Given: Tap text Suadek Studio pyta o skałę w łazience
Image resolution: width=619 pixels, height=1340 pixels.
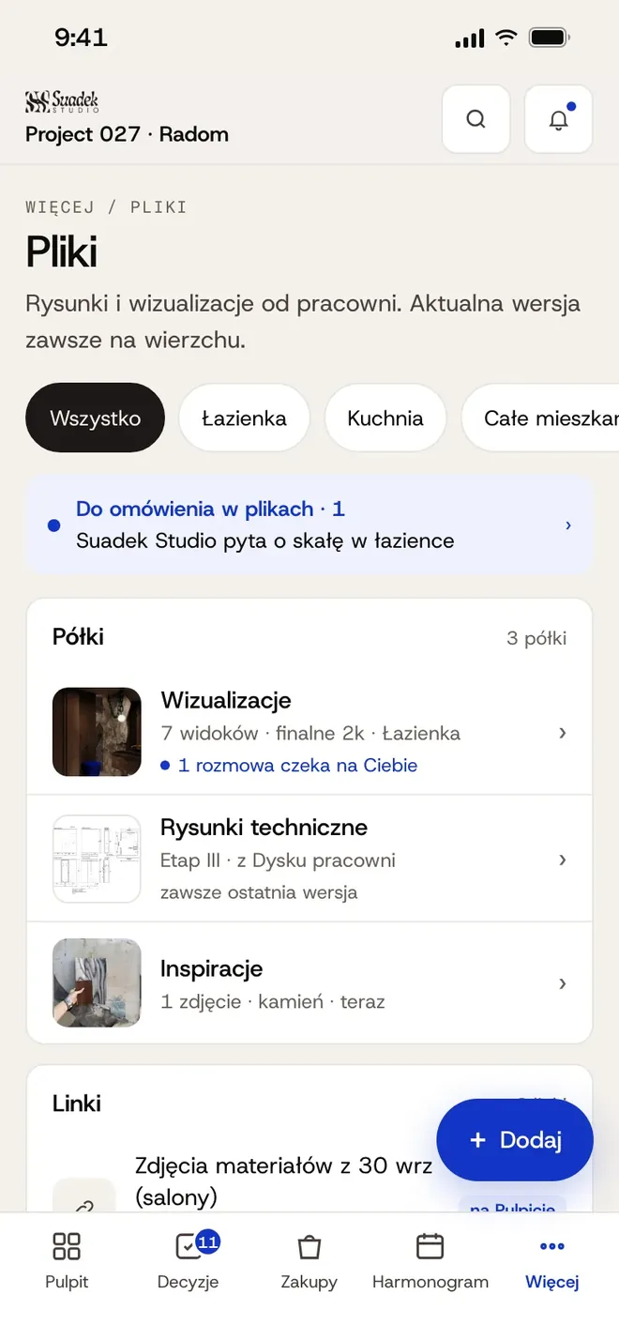Looking at the screenshot, I should click(264, 541).
